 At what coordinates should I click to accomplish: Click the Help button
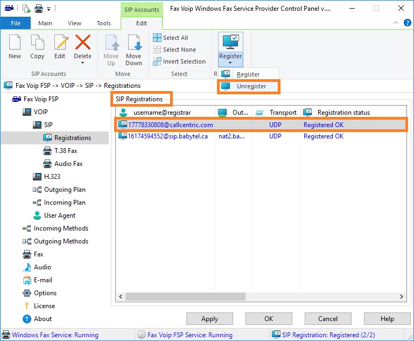click(x=387, y=319)
